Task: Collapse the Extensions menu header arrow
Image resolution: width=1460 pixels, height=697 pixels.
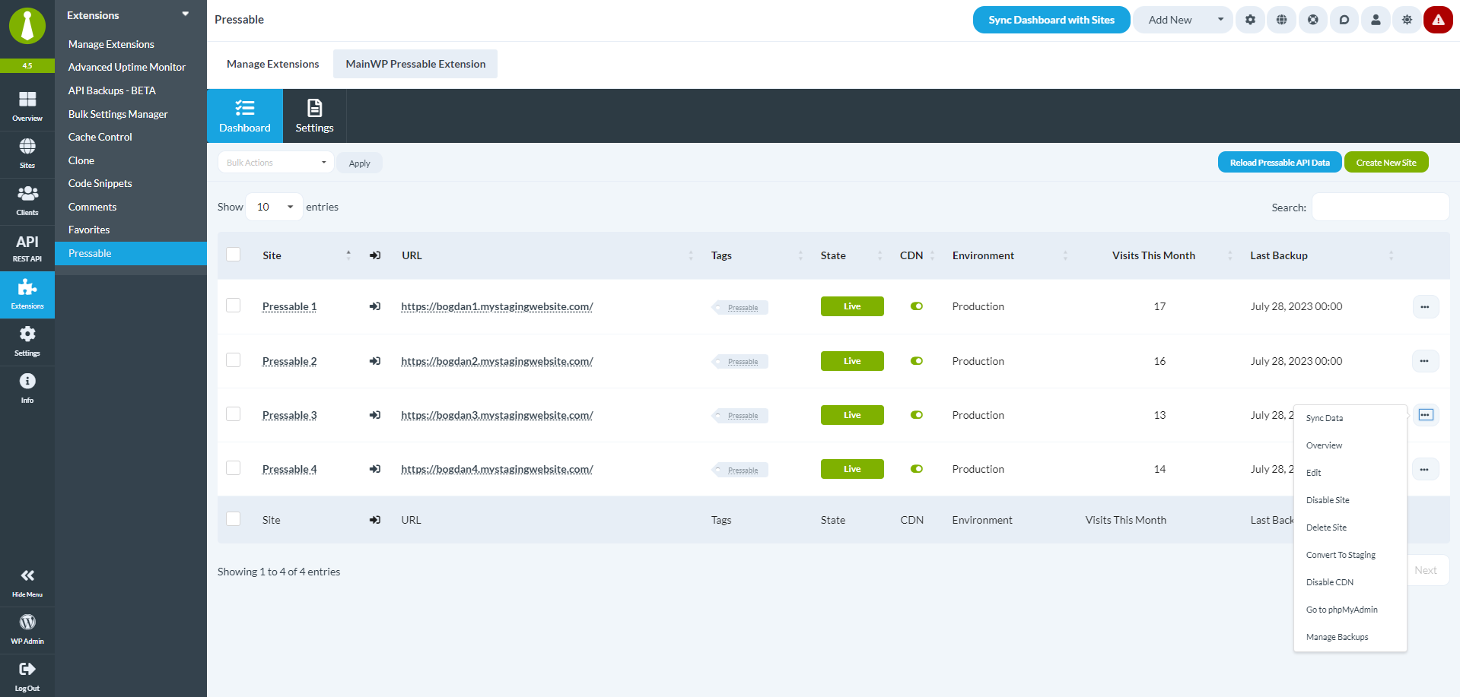Action: tap(185, 14)
